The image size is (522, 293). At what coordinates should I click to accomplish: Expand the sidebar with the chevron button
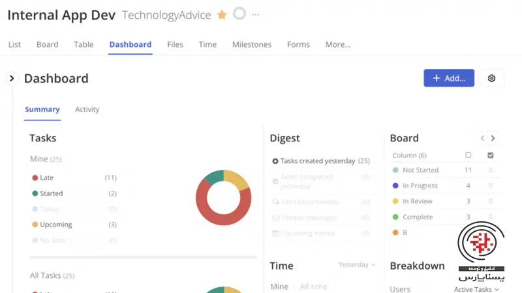pyautogui.click(x=12, y=78)
